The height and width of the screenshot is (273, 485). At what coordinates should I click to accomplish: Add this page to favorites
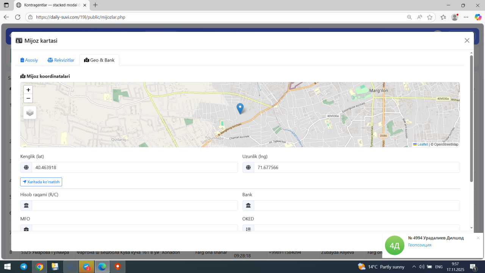430,17
